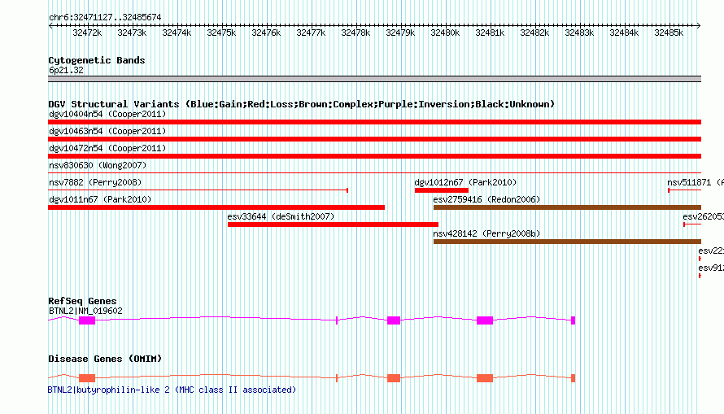The image size is (724, 414).
Task: Click the RefSeq Genes track title
Action: (82, 301)
